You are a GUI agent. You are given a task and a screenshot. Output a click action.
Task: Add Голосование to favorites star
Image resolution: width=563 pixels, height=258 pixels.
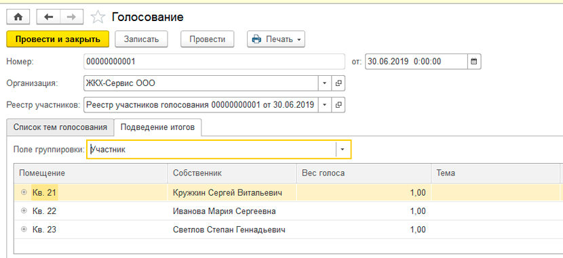tap(98, 17)
